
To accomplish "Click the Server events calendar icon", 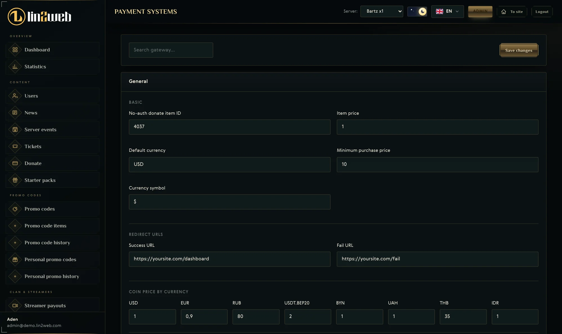I will (x=15, y=130).
